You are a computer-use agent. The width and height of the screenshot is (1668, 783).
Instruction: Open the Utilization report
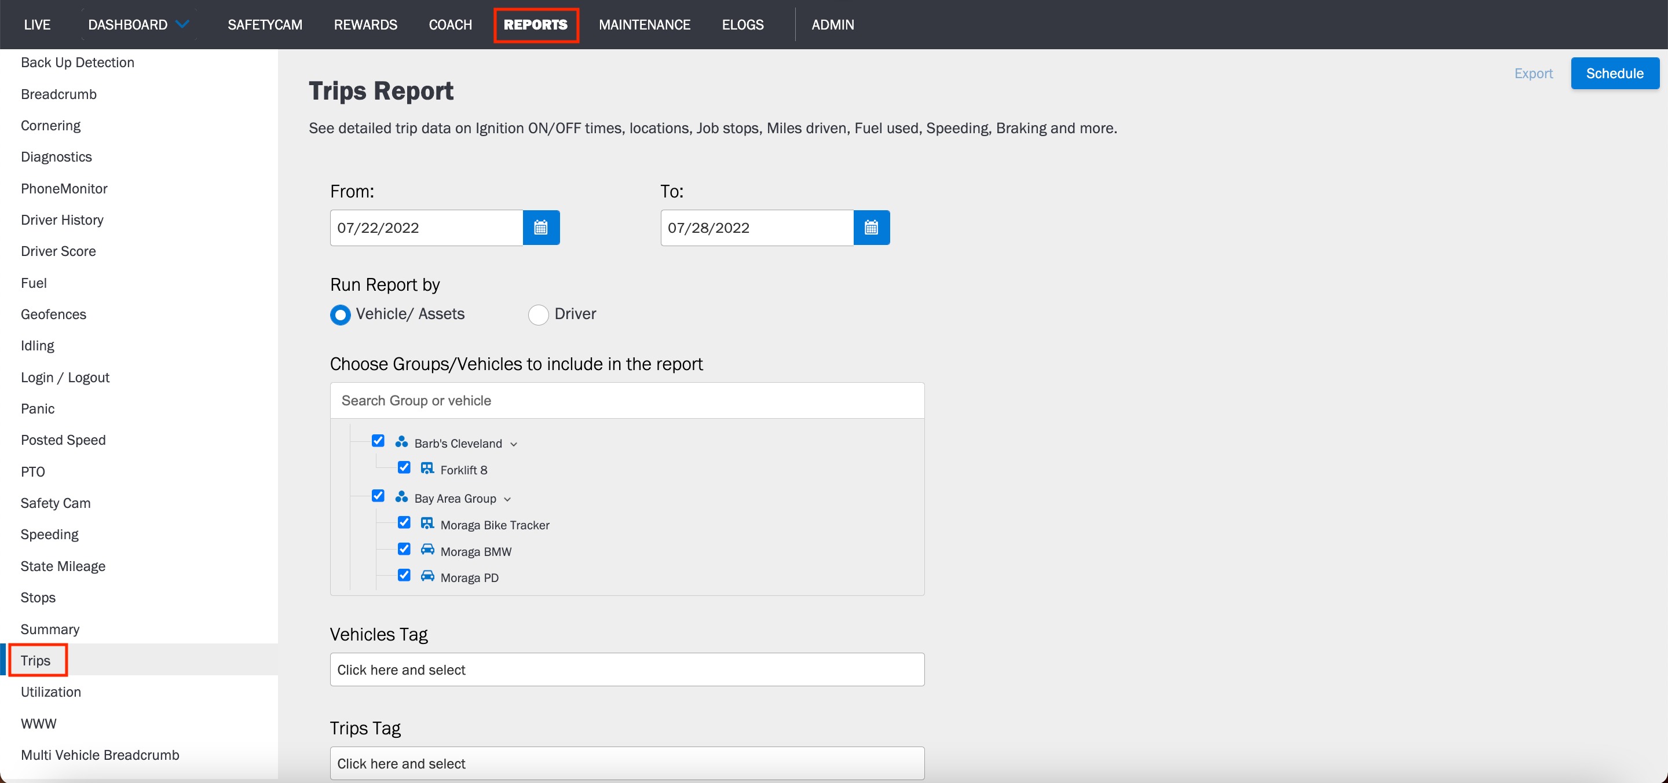(x=51, y=691)
